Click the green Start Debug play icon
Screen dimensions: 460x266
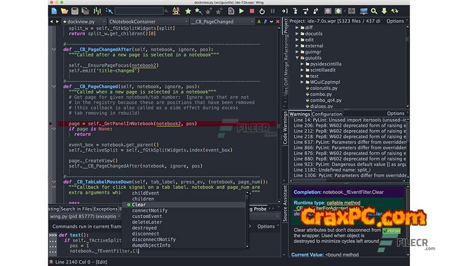point(242,10)
